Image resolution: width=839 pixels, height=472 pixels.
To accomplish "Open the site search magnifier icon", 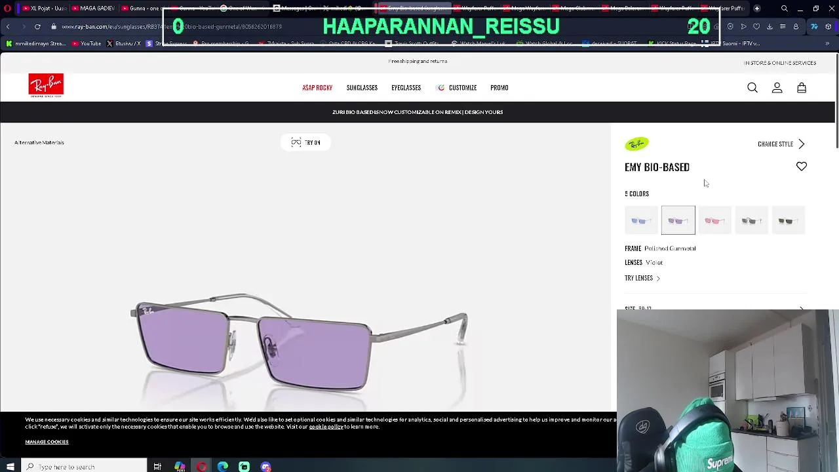I will tap(752, 88).
